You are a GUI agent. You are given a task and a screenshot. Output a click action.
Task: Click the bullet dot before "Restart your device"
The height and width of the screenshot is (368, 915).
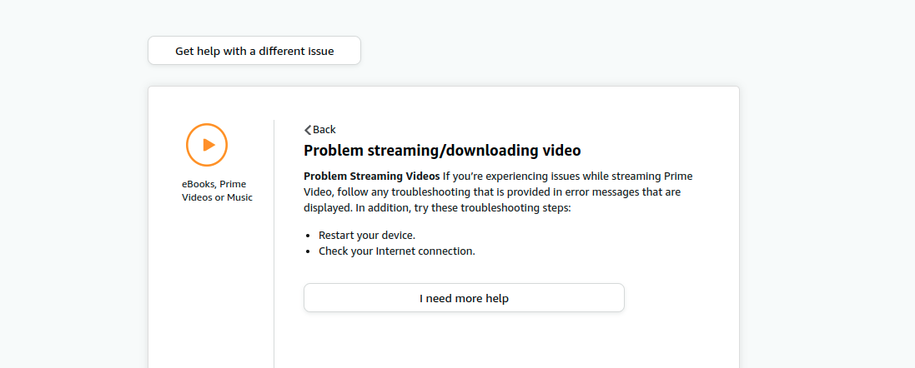[309, 236]
